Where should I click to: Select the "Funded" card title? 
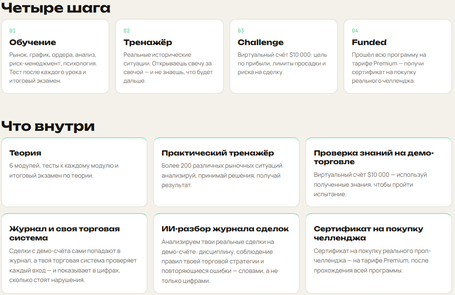click(x=369, y=42)
